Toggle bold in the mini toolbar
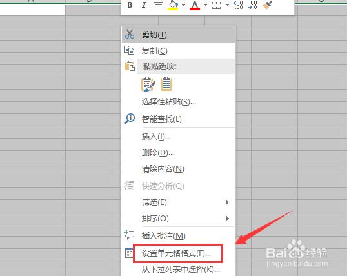The width and height of the screenshot is (347, 276). pyautogui.click(x=130, y=5)
